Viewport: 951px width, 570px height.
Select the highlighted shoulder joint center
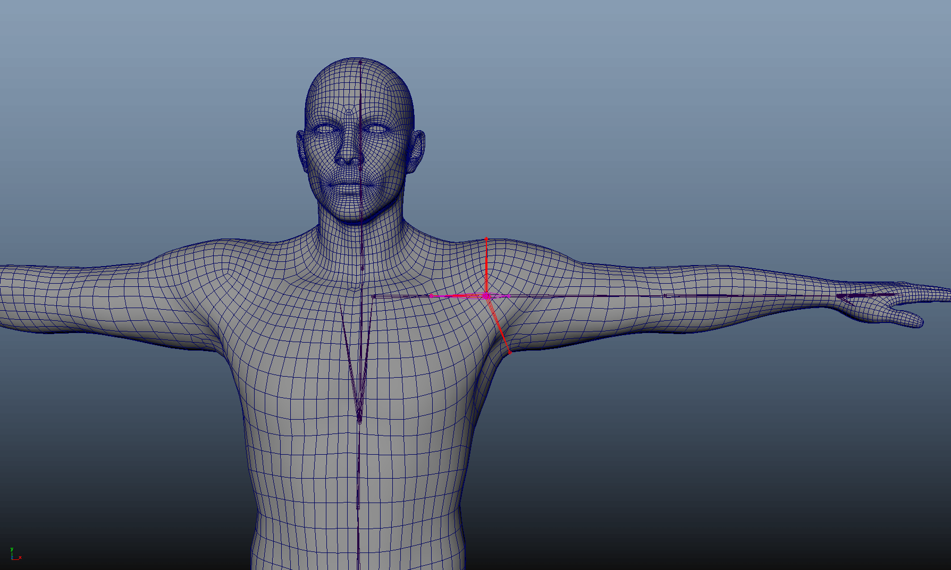click(x=486, y=296)
